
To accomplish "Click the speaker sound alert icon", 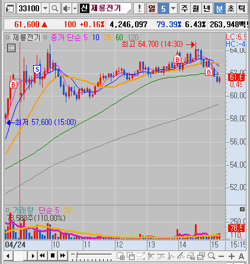I will click(67, 8).
